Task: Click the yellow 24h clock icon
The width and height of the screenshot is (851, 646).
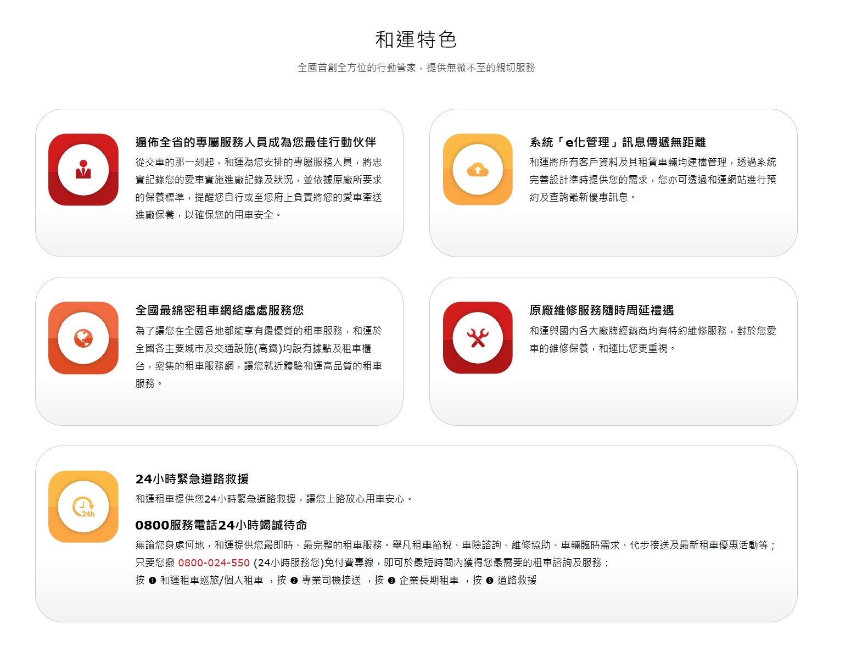Action: click(x=83, y=506)
